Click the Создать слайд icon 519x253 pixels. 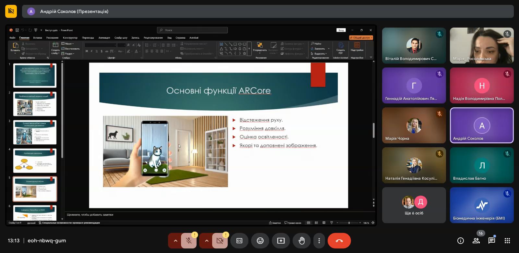point(55,44)
